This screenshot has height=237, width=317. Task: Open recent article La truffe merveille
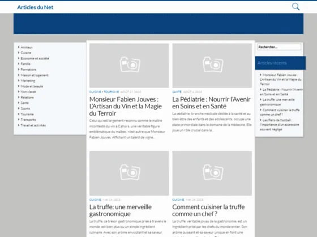click(x=277, y=102)
